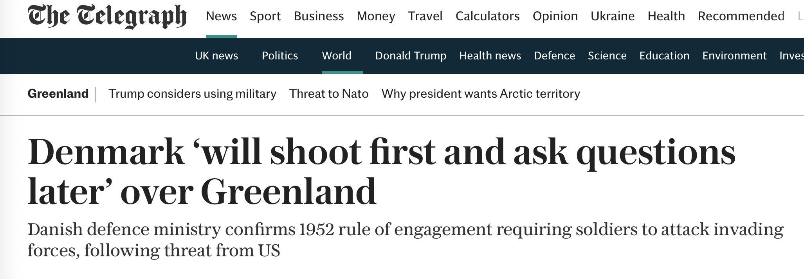Click the Greenland topic label
Image resolution: width=804 pixels, height=279 pixels.
[58, 94]
